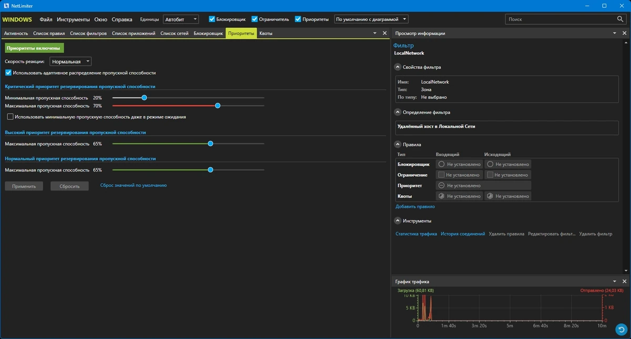Click normal priority 65% slider handle
This screenshot has width=631, height=339.
coord(210,170)
